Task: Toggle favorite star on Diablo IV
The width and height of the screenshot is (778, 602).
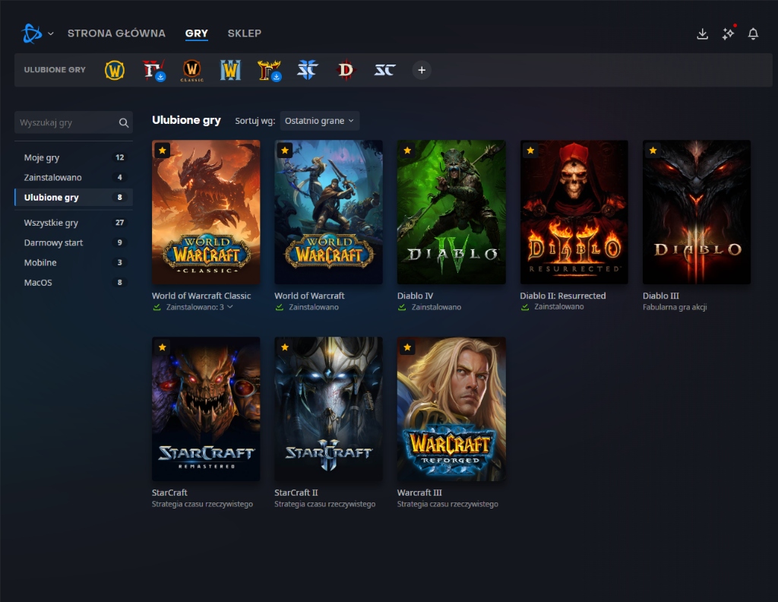Action: 407,150
